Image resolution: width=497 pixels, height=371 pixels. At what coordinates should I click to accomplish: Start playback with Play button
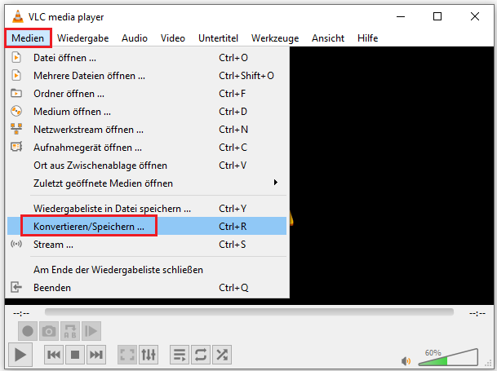click(20, 355)
